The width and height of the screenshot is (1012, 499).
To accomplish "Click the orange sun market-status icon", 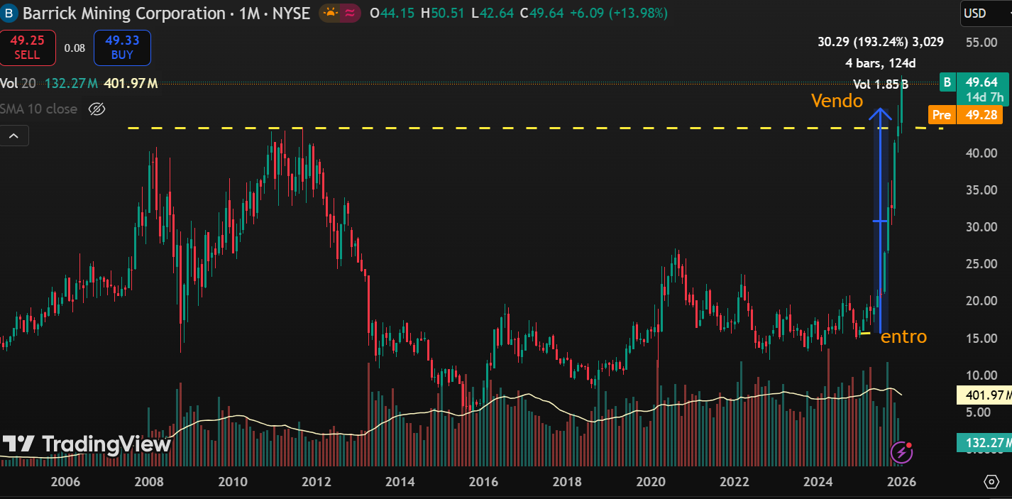I will pos(330,13).
